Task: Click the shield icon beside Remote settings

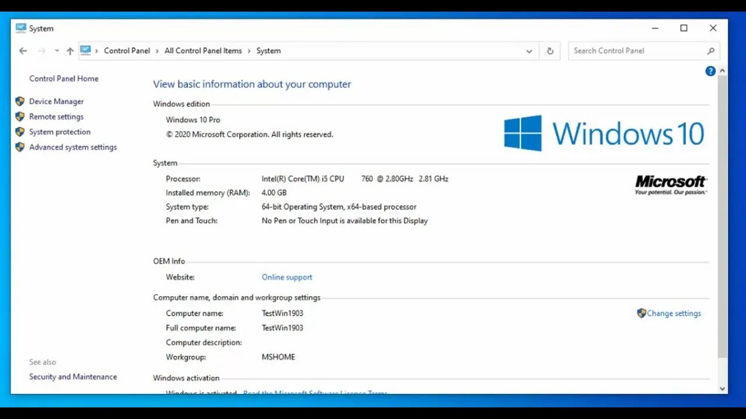Action: point(20,116)
